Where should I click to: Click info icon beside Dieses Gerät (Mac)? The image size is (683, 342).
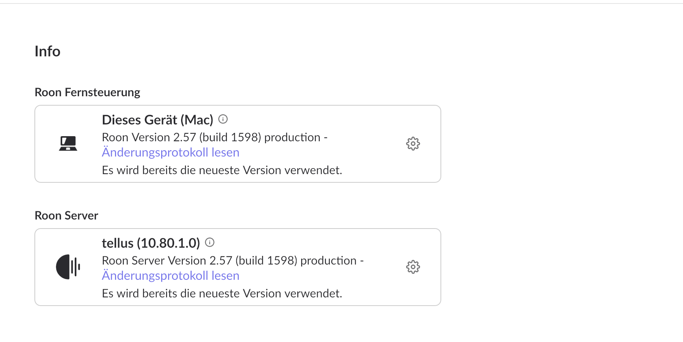[223, 119]
